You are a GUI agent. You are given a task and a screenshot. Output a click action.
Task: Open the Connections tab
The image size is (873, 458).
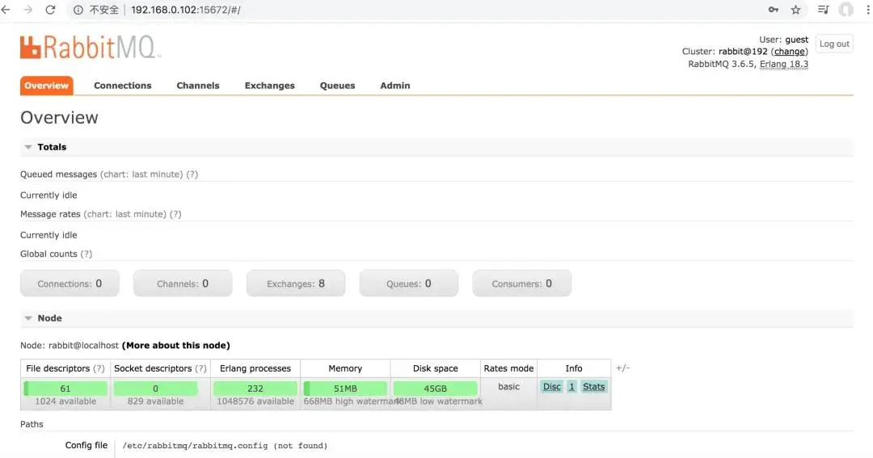pos(123,86)
